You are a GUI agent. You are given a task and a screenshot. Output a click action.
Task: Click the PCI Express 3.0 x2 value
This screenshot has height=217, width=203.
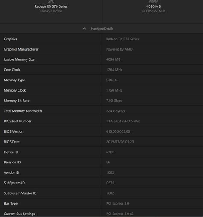120,214
